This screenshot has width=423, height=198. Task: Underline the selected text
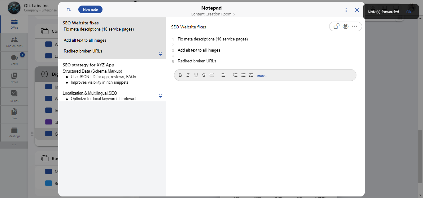[x=196, y=75]
